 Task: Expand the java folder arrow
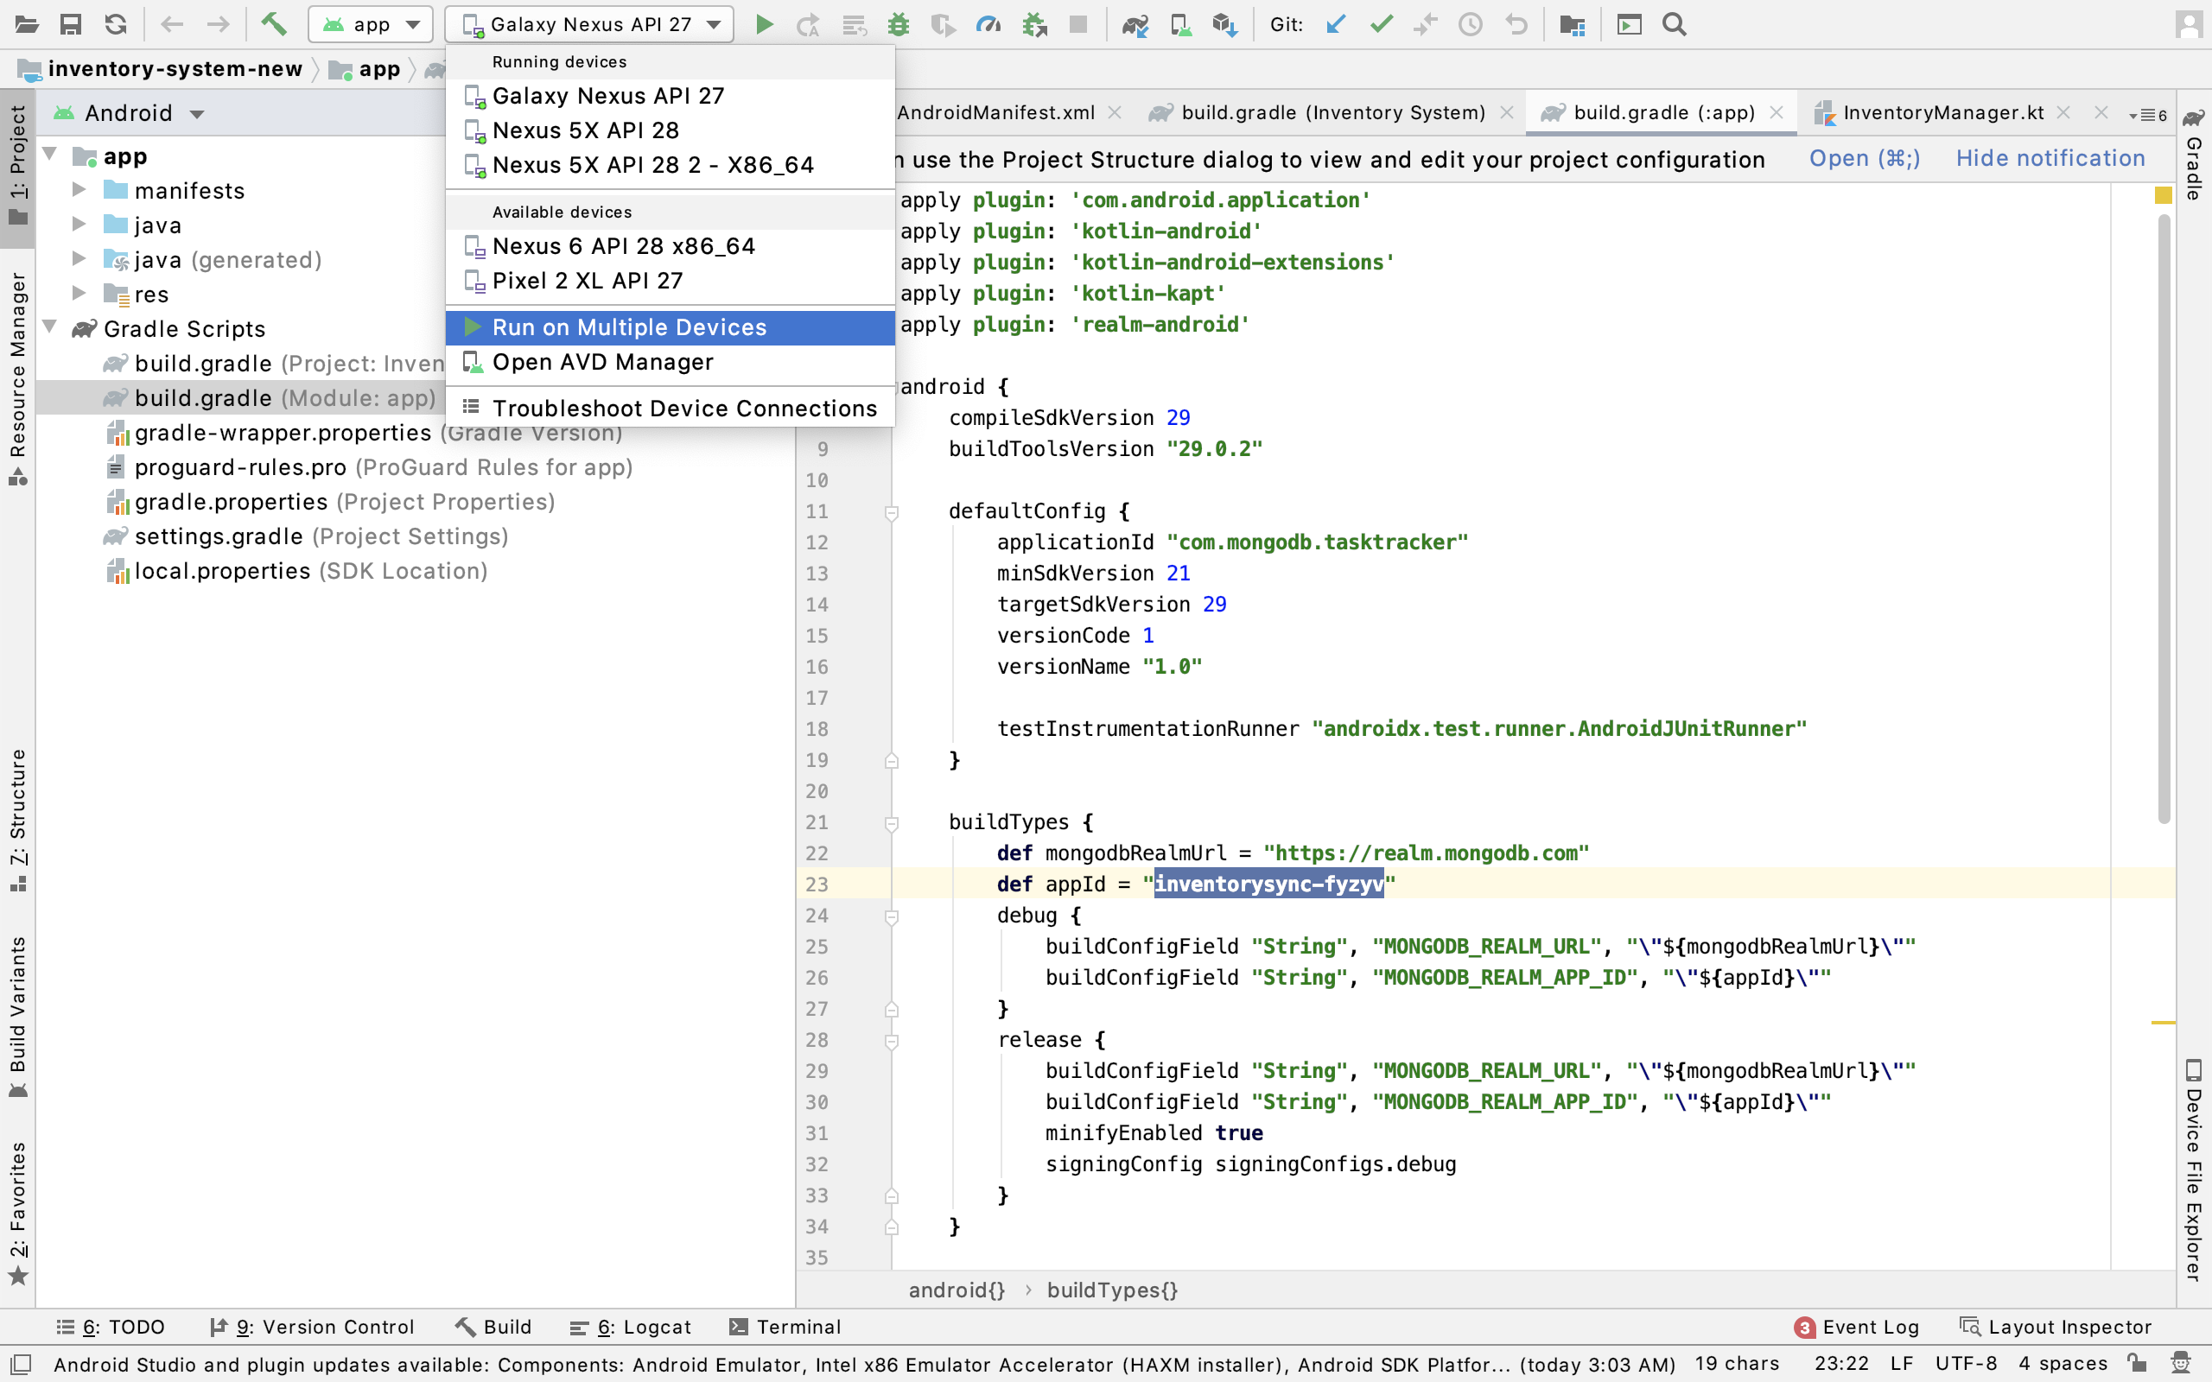click(79, 224)
